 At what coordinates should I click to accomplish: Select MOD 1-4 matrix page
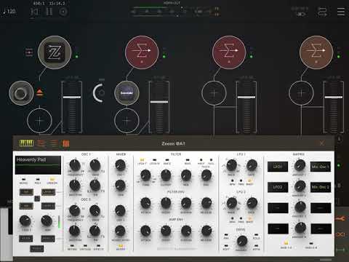coord(286,243)
